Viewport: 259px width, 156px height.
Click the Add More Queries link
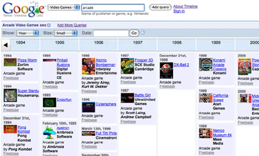pos(71,25)
